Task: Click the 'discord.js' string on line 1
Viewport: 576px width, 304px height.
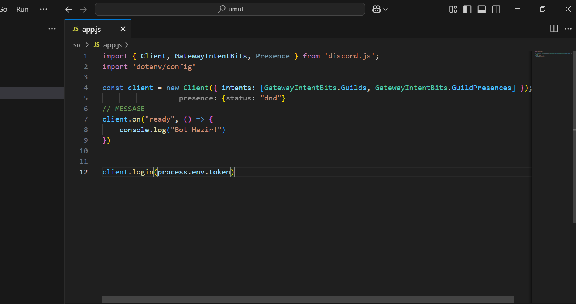Action: point(349,56)
